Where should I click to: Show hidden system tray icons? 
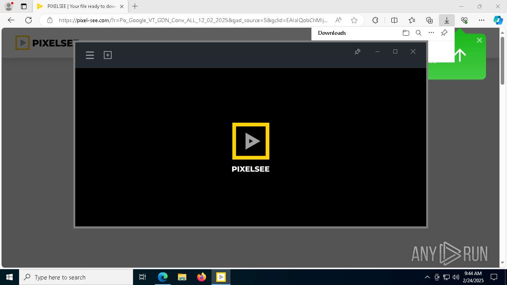coord(427,277)
